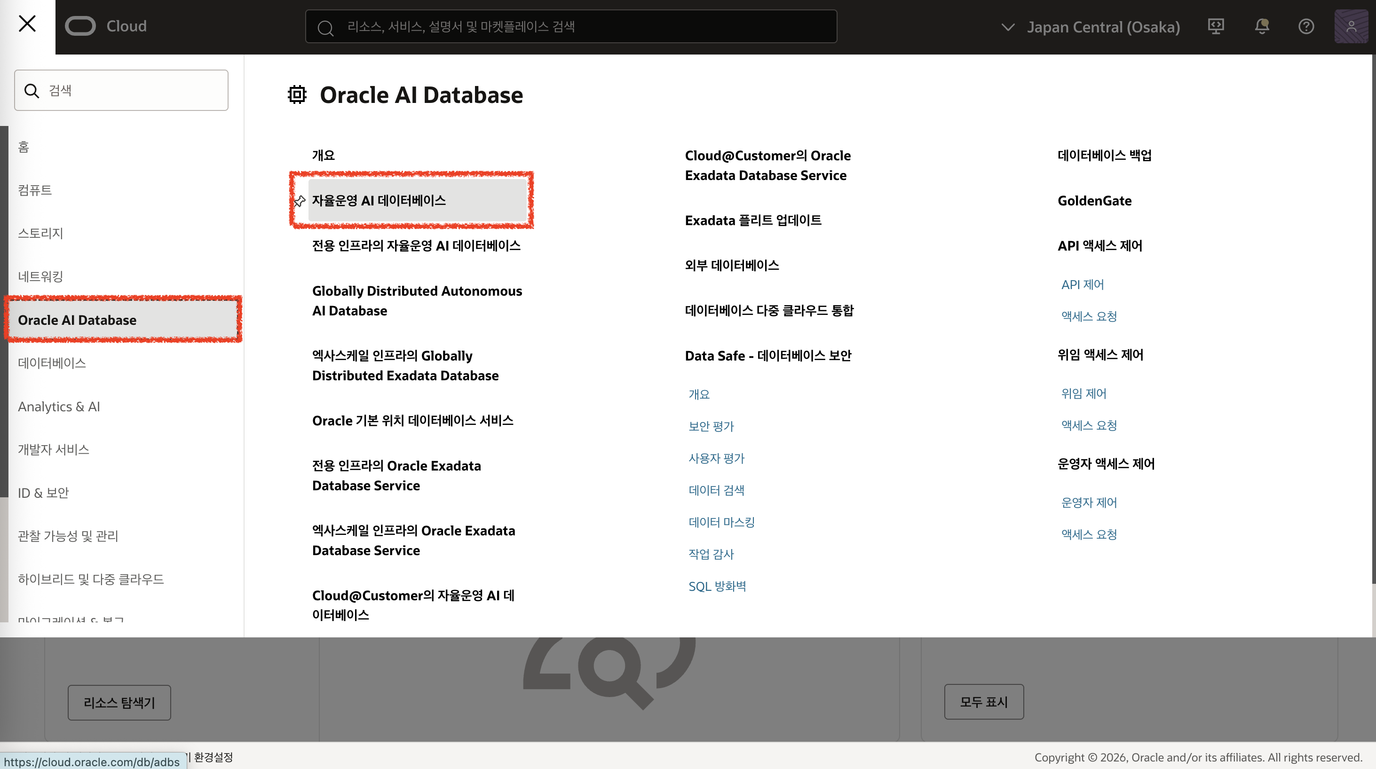Open 사용자 평가 under Data Safe
The image size is (1376, 769).
716,458
